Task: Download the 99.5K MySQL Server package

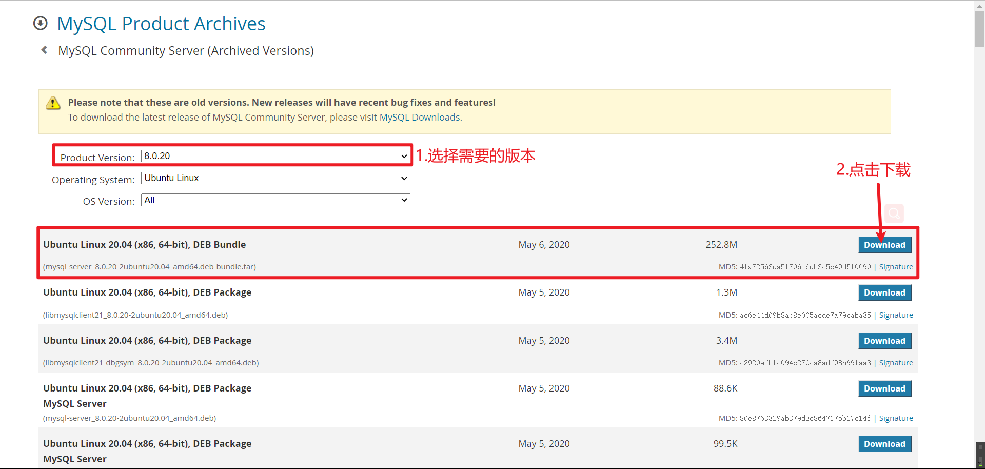Action: 885,444
